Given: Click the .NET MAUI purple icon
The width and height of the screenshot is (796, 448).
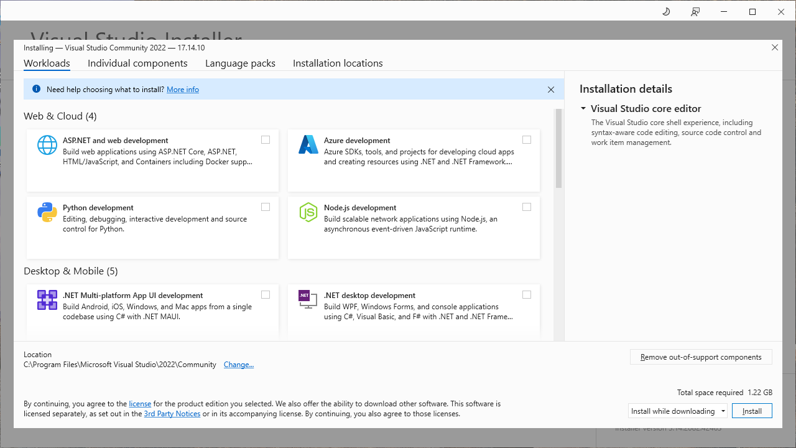Looking at the screenshot, I should pyautogui.click(x=47, y=300).
